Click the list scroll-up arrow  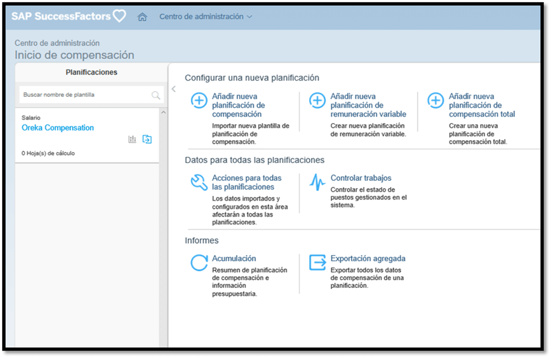click(x=164, y=113)
